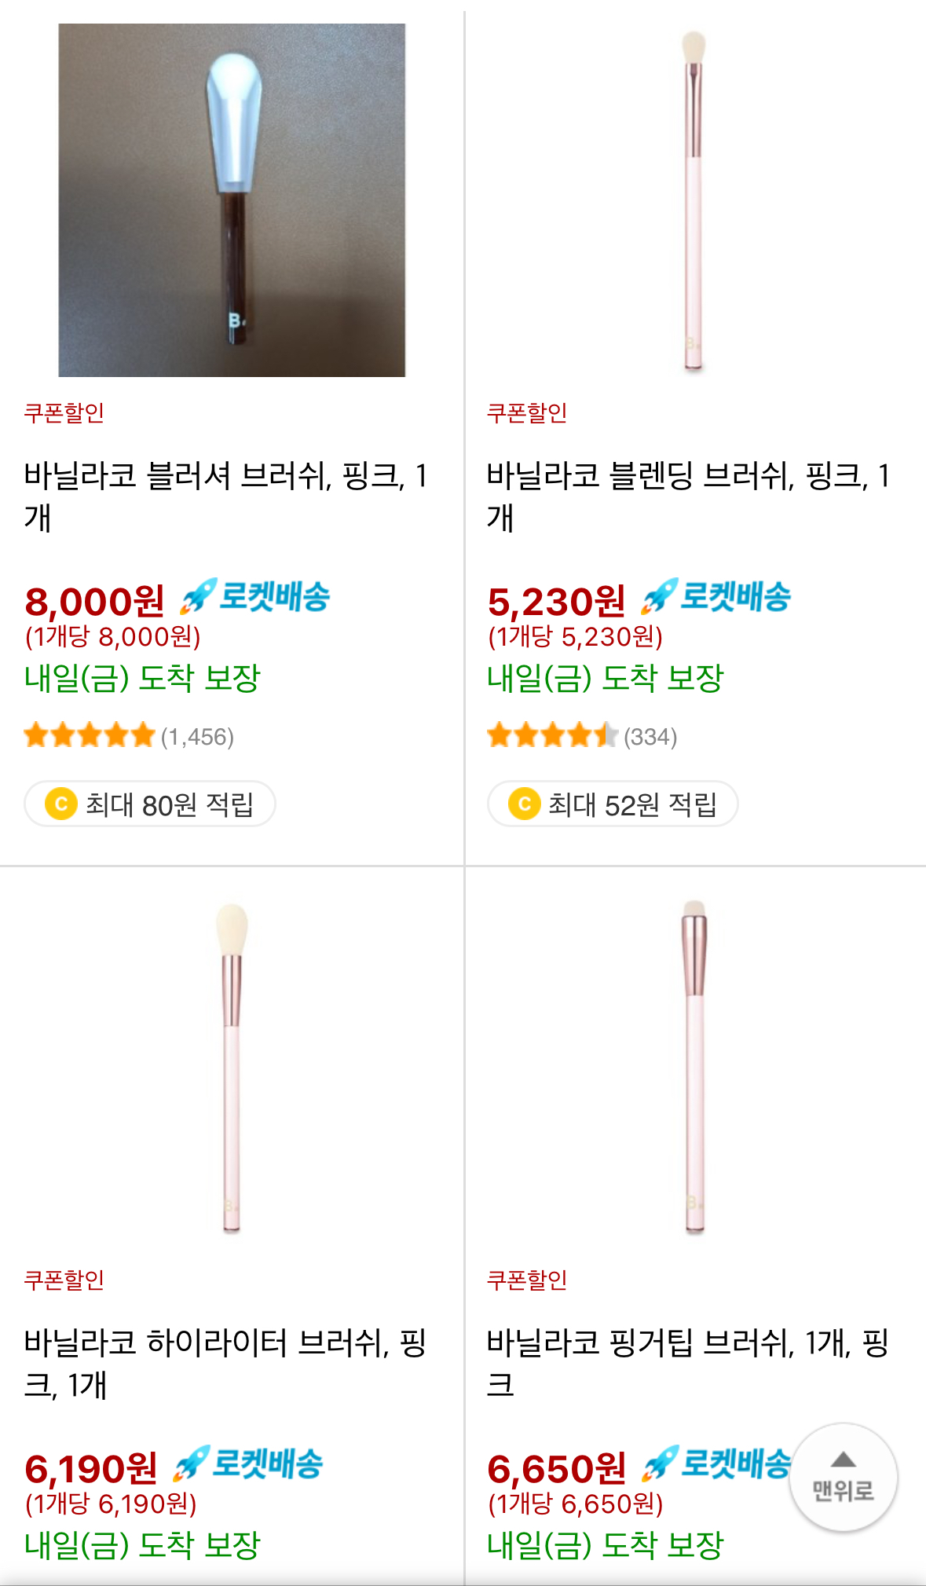926x1586 pixels.
Task: Click the 8,000원 price of 블러셔 브러쉬
Action: pos(95,602)
